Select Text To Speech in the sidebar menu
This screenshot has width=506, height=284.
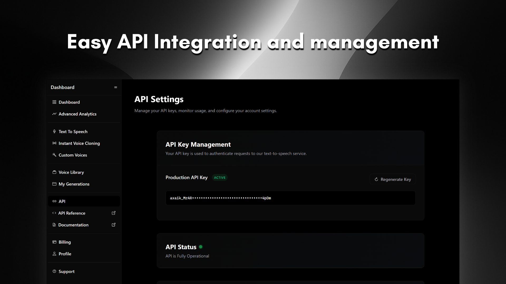(x=73, y=131)
